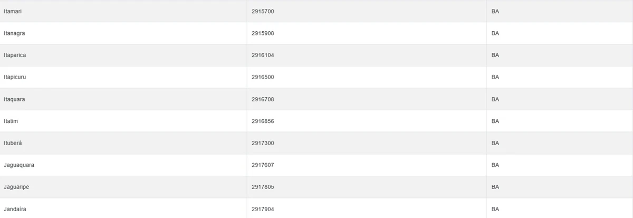Image resolution: width=633 pixels, height=218 pixels.
Task: Select the Jaguaquara name cell
Action: tap(19, 165)
